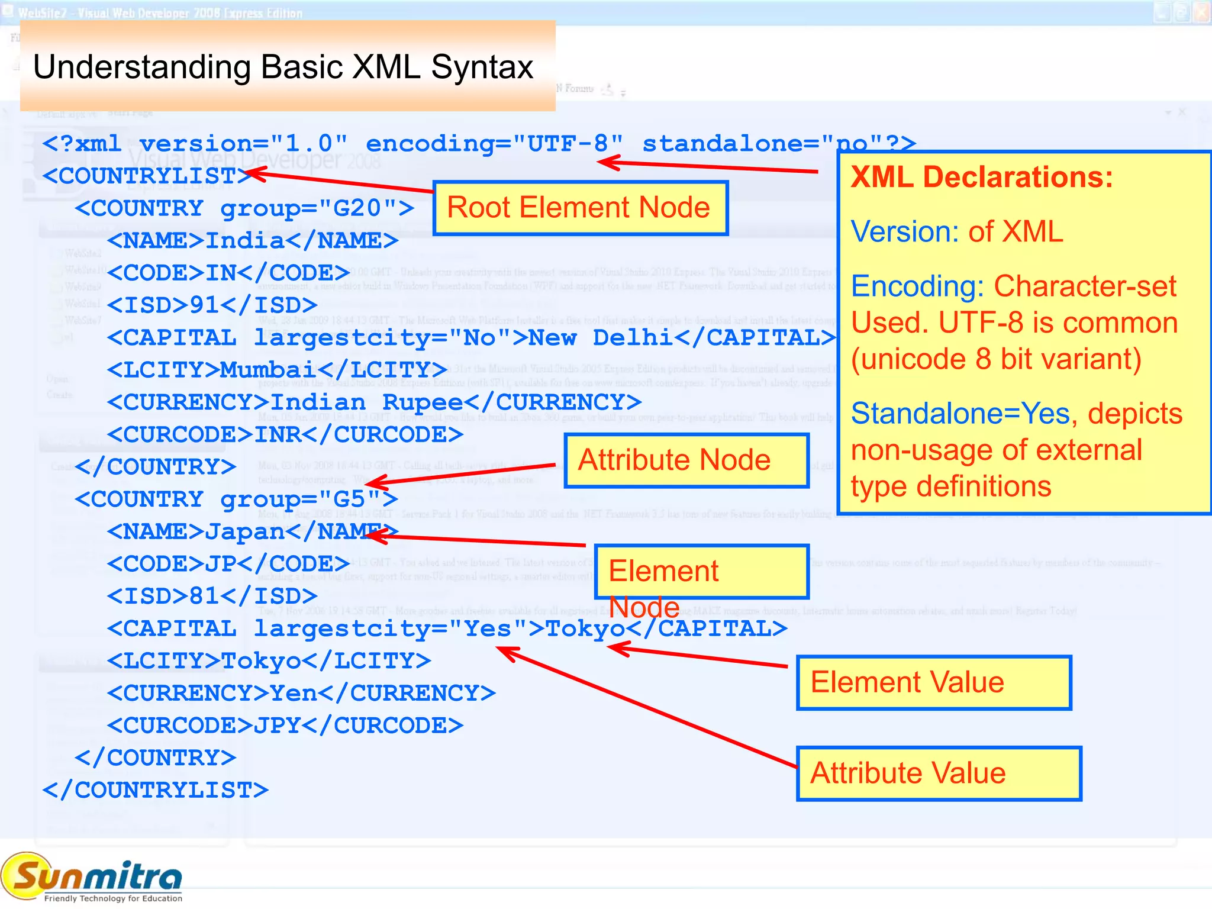Select the opening <COUNTRYLIST> tag
Image resolution: width=1212 pixels, height=909 pixels.
pyautogui.click(x=147, y=176)
